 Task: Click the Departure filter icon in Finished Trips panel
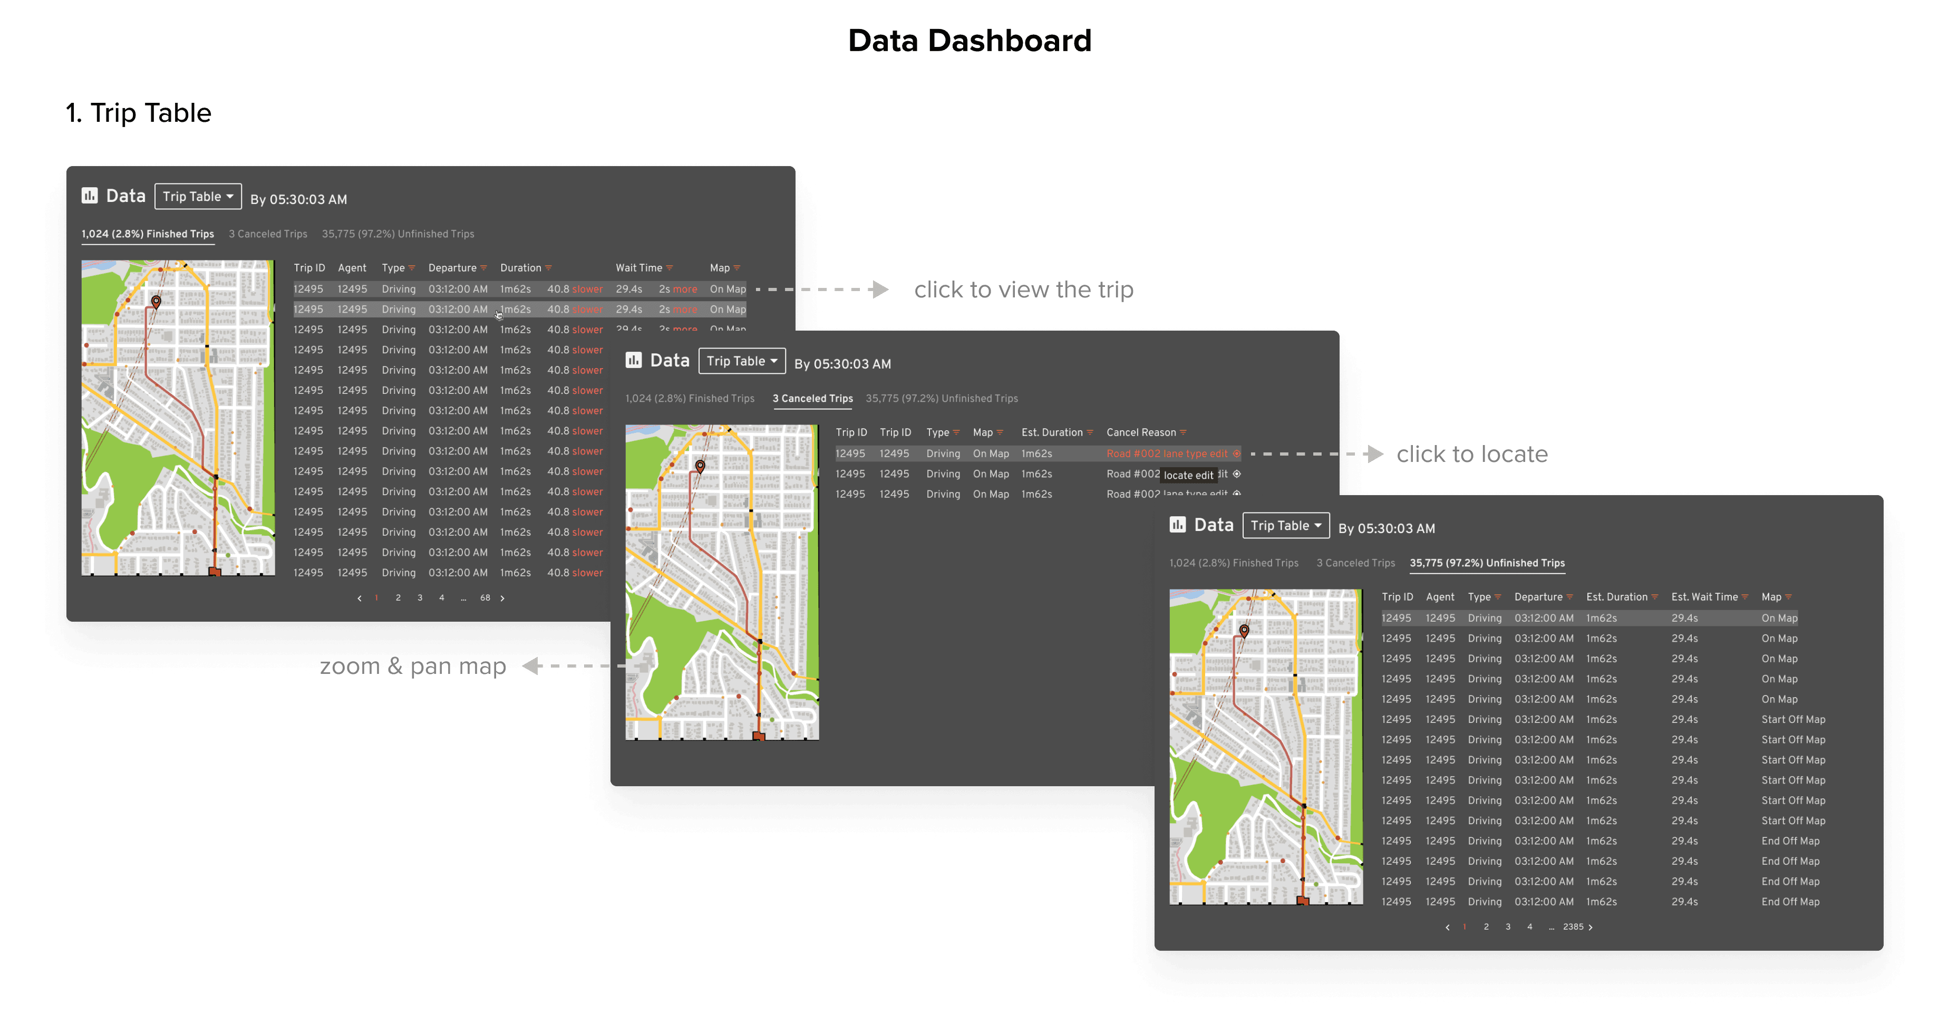(x=483, y=268)
